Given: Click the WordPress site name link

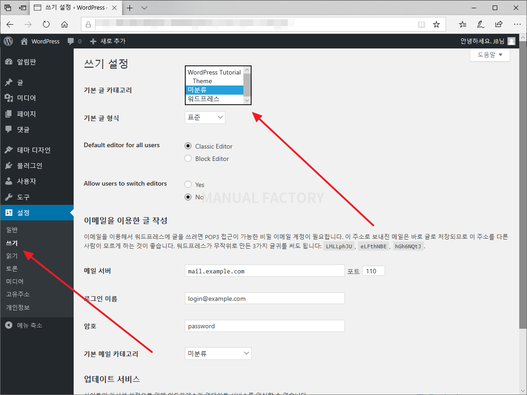Looking at the screenshot, I should [x=45, y=41].
